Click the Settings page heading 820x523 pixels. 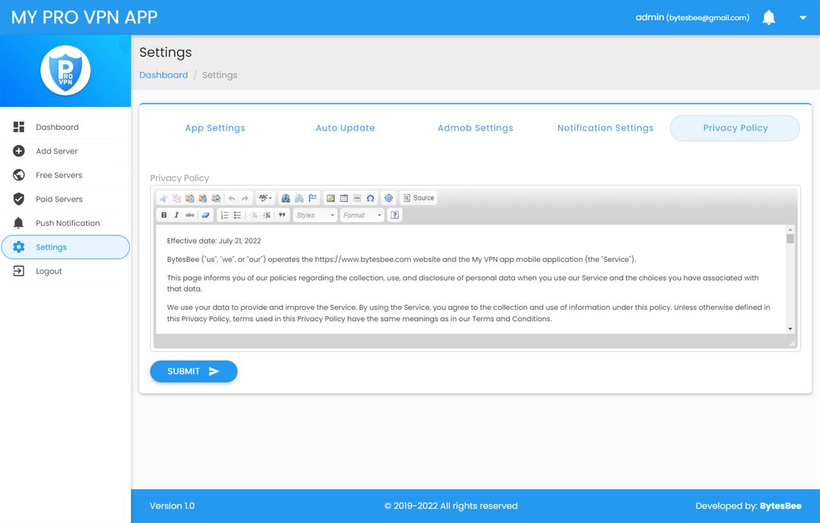pos(165,52)
